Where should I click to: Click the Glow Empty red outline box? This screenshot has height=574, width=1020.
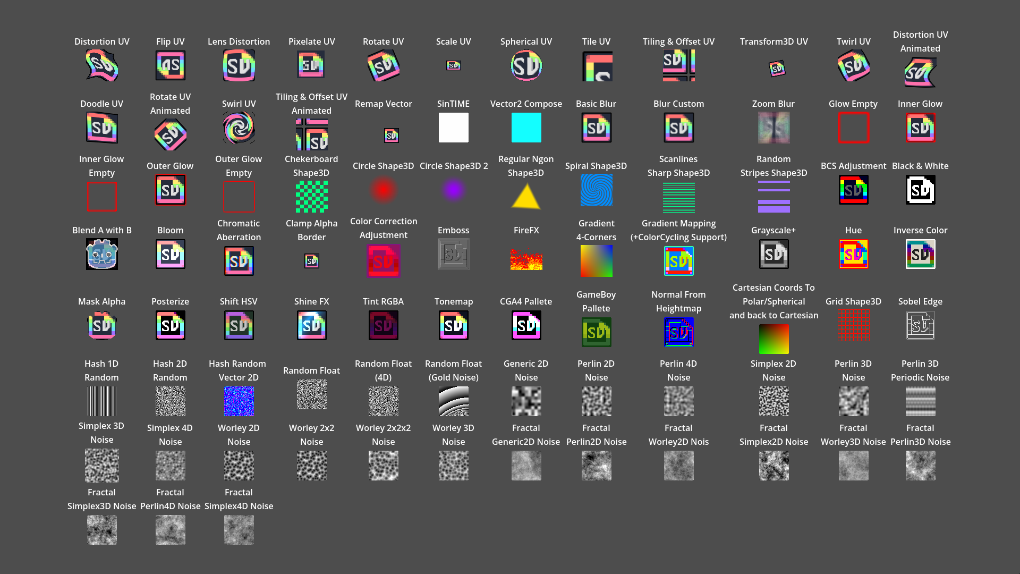(x=853, y=128)
